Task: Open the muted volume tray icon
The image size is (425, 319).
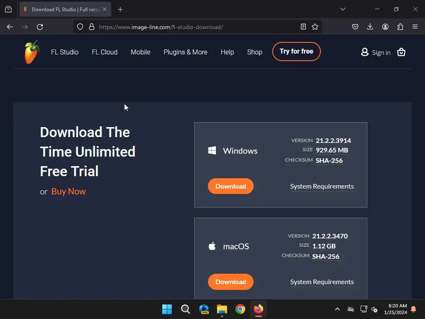Action: coord(375,309)
